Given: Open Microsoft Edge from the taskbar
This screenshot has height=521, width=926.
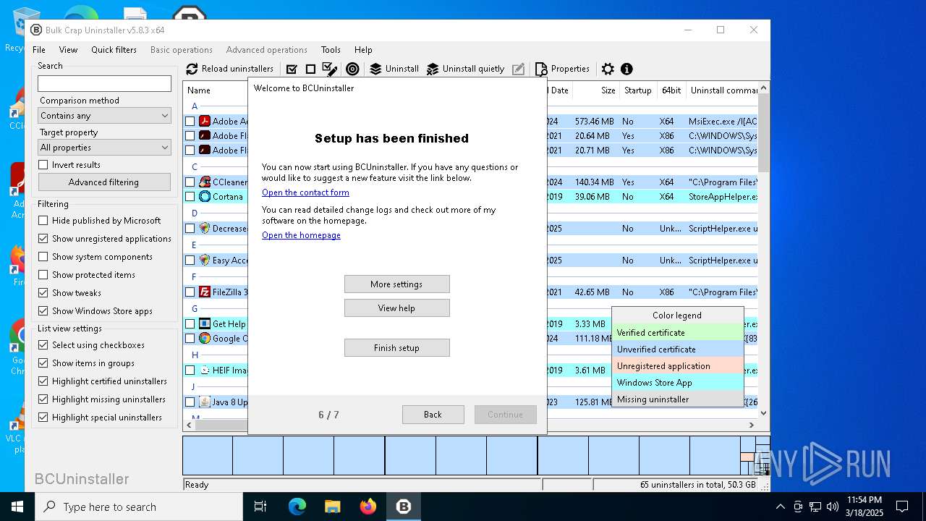Looking at the screenshot, I should tap(297, 507).
